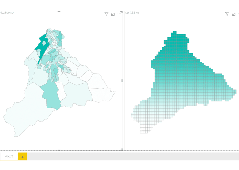Click the bottom-edge handle of JINKO visual
The height and width of the screenshot is (170, 239).
[59, 150]
